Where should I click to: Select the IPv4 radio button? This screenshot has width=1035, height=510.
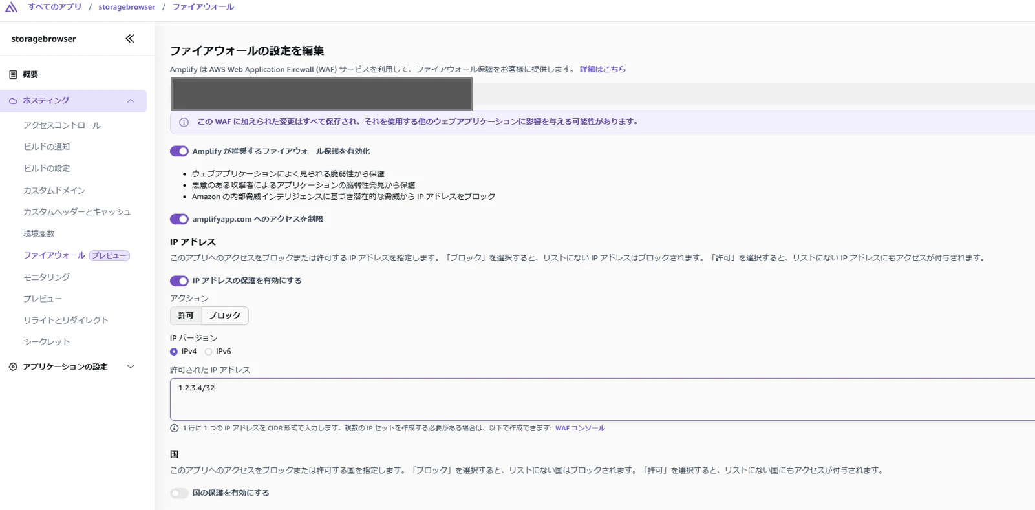(174, 352)
